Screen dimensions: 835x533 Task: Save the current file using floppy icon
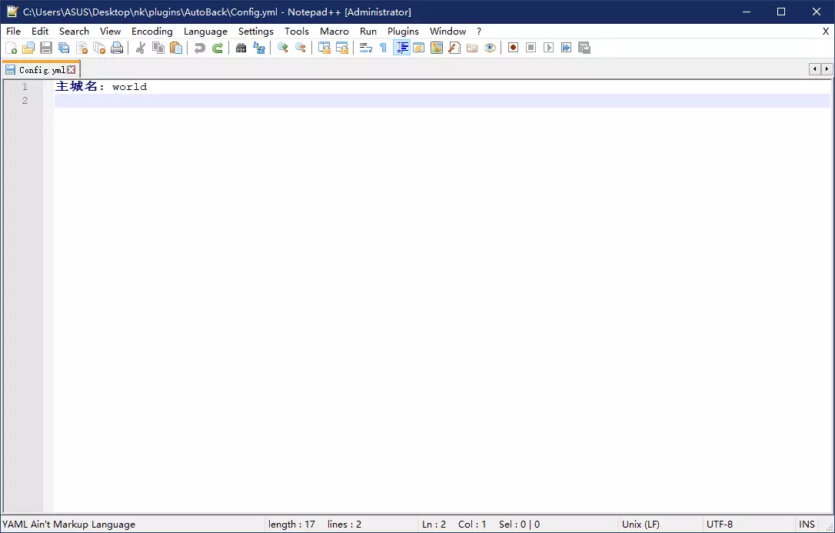(x=46, y=48)
